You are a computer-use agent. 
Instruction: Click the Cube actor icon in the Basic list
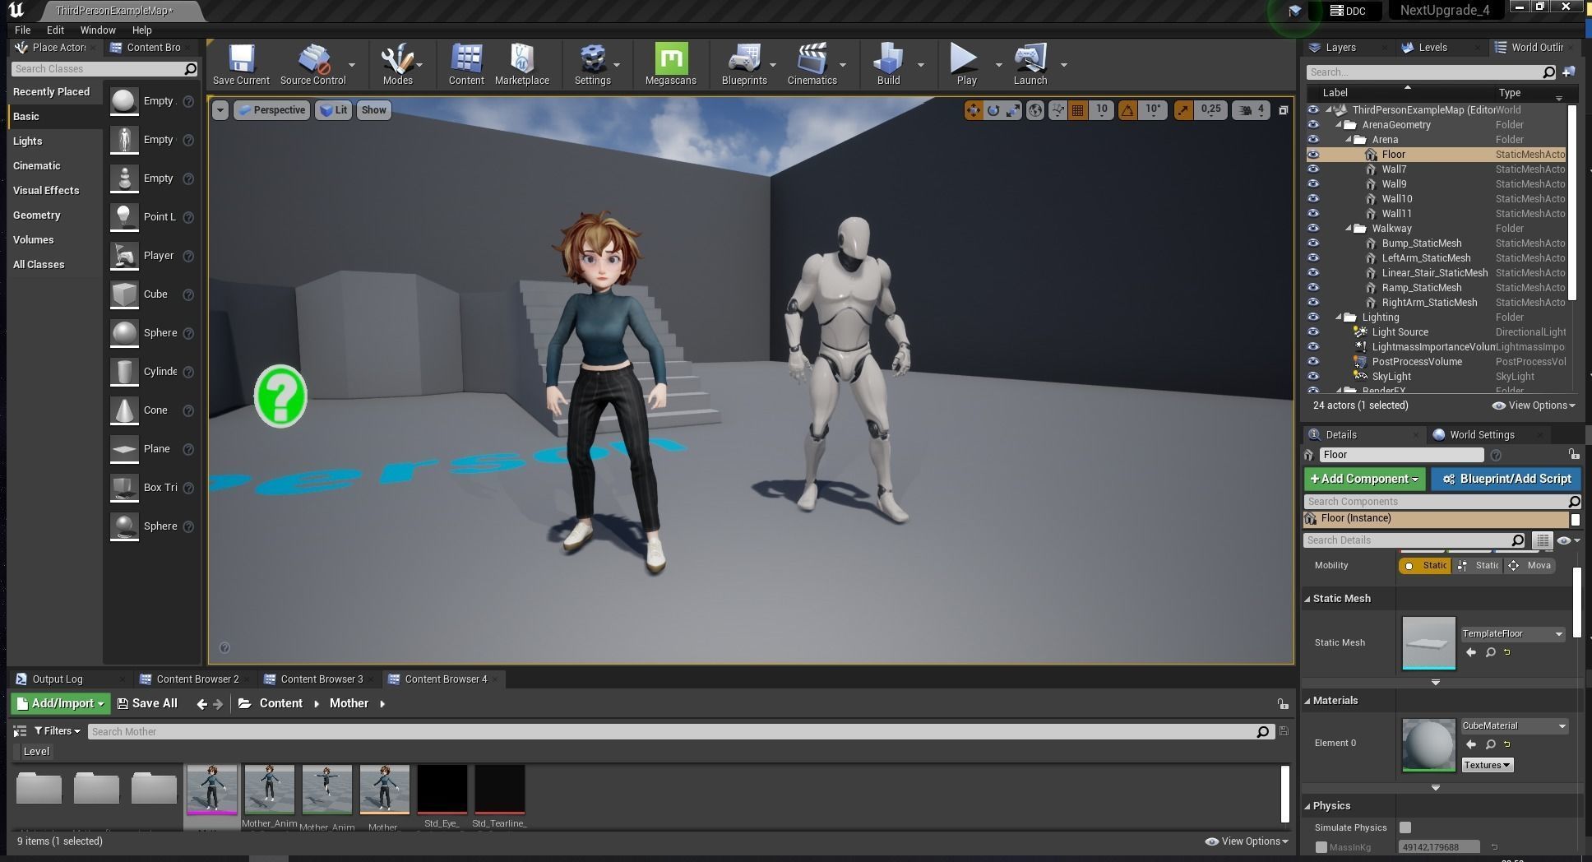point(124,294)
